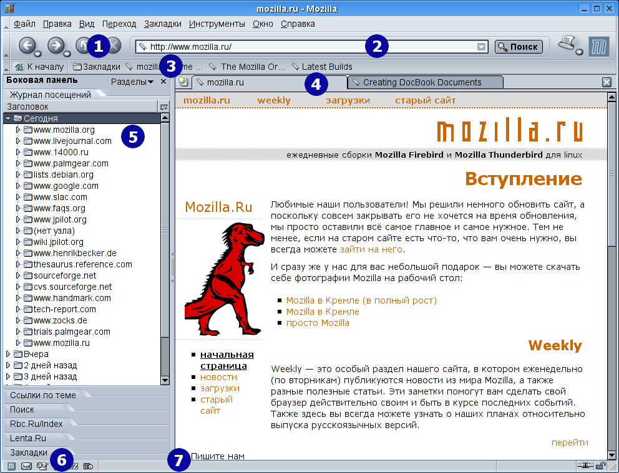Open the Вид menu

[87, 24]
